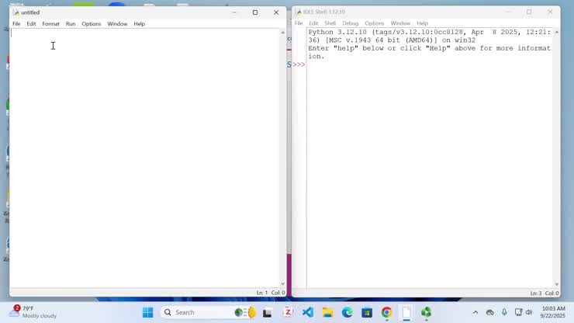
Task: Launch Visual Studio Code from taskbar
Action: coord(308,312)
